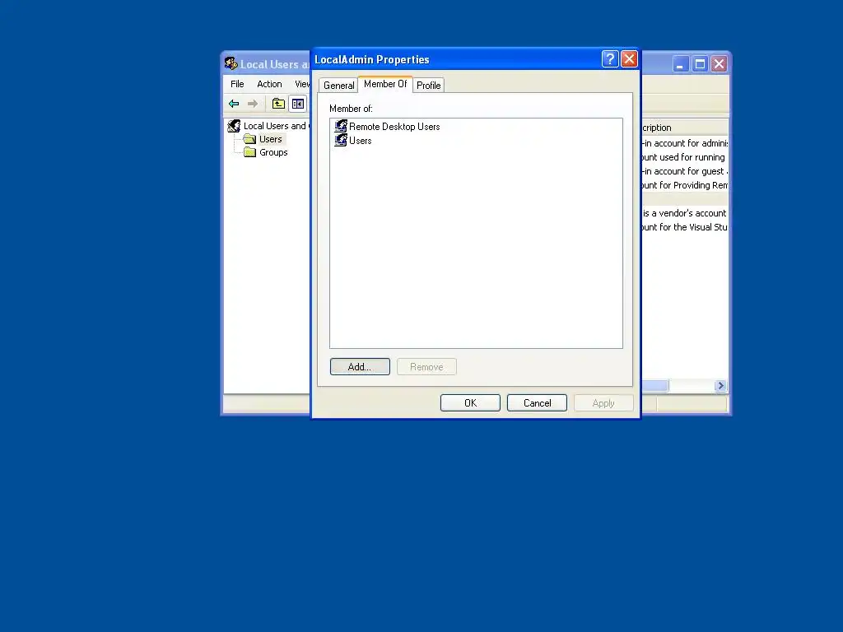Click the Remote Desktop Users group icon
The width and height of the screenshot is (843, 632).
click(x=341, y=126)
